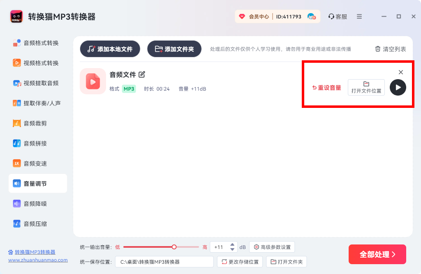Open the hamburger main menu
Screen dimensions: 421x274
pos(359,16)
